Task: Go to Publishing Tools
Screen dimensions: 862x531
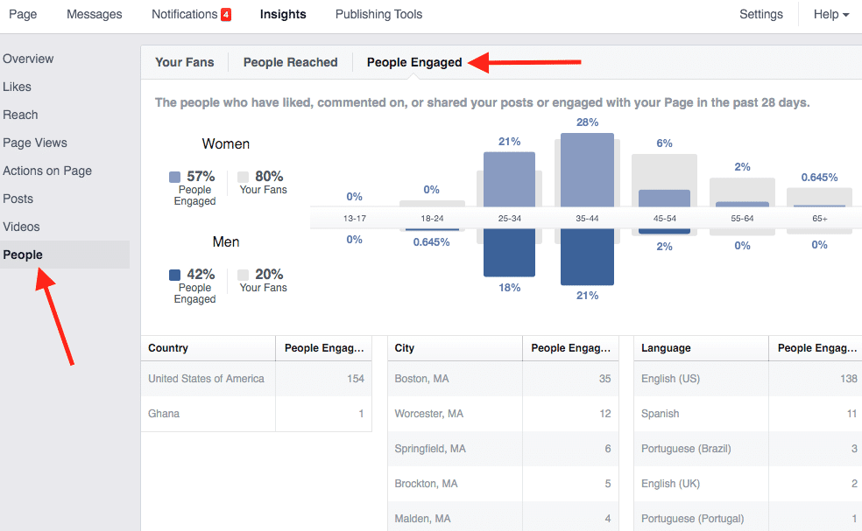Action: point(378,14)
